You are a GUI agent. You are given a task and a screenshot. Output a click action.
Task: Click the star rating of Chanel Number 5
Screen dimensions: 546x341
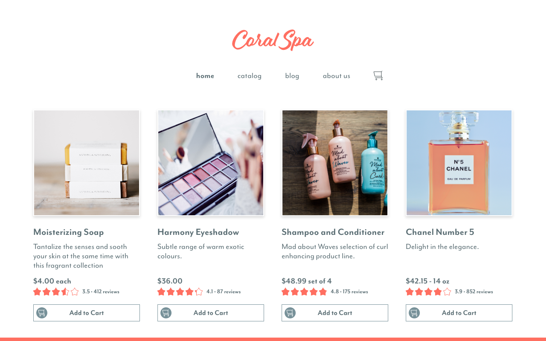428,292
